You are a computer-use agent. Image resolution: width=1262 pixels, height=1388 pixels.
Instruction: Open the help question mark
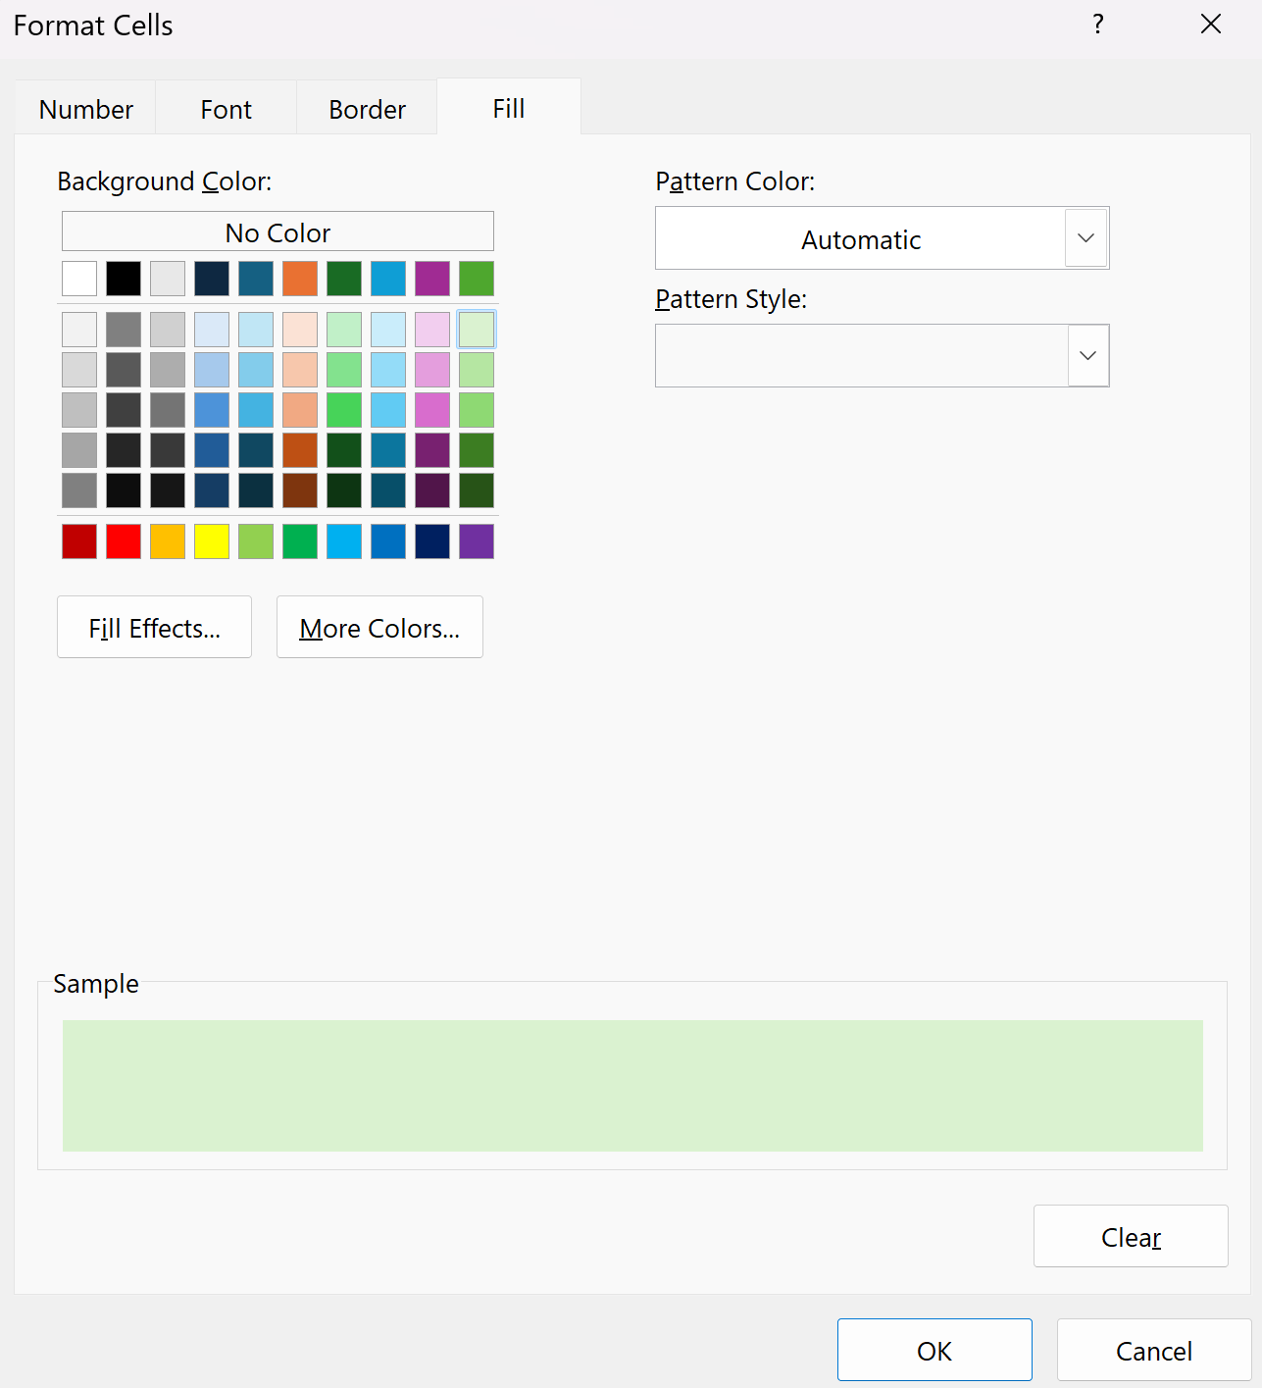coord(1098,25)
